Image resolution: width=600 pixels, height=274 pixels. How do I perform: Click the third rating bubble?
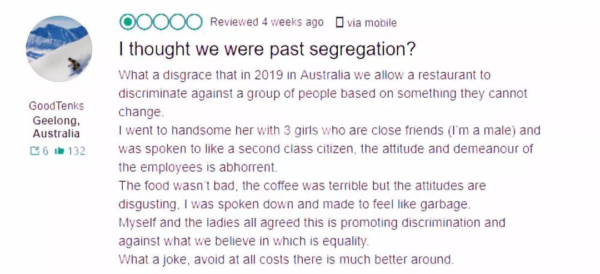[x=161, y=22]
